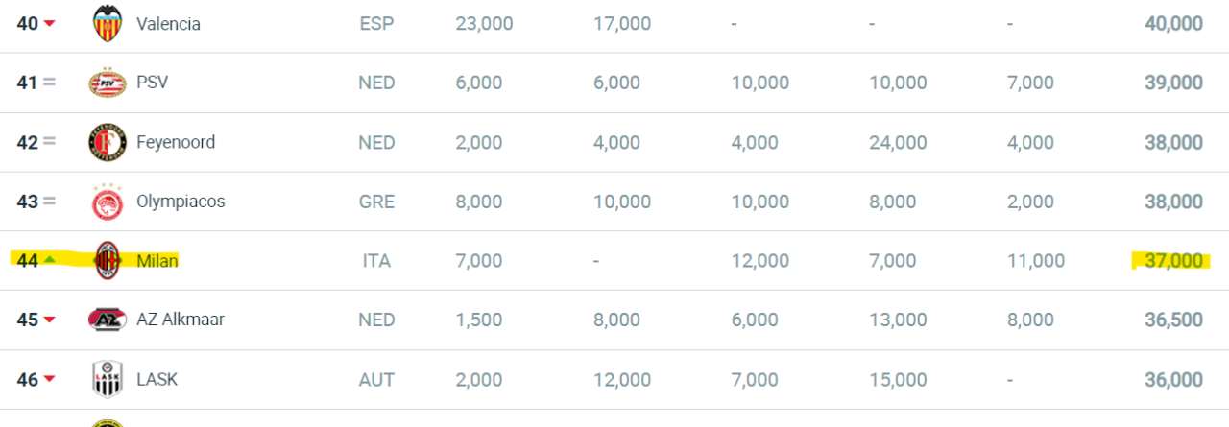Click the Valencia club crest
The height and width of the screenshot is (427, 1229).
pyautogui.click(x=107, y=23)
